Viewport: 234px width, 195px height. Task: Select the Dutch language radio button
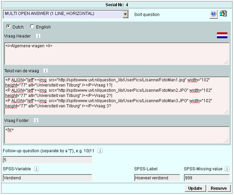(x=9, y=26)
